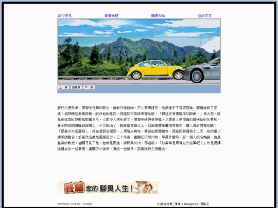Click the 下一頁 next page button
This screenshot has height=208, width=278.
pyautogui.click(x=89, y=87)
